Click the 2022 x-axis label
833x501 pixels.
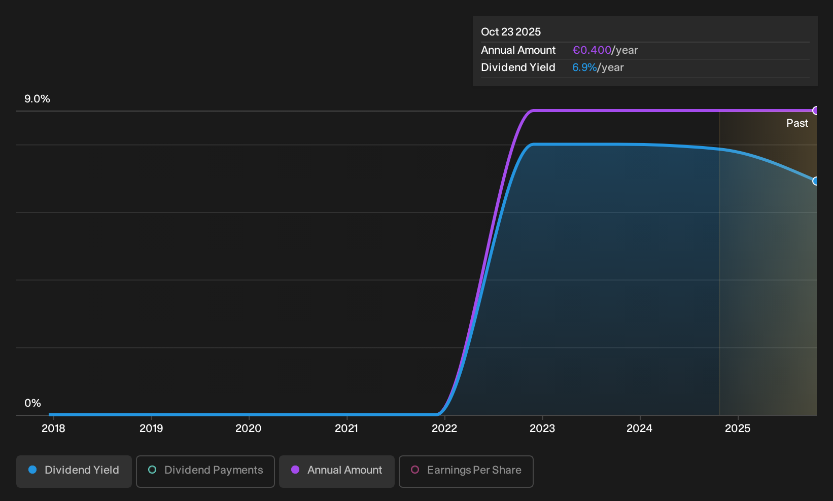[x=444, y=428]
